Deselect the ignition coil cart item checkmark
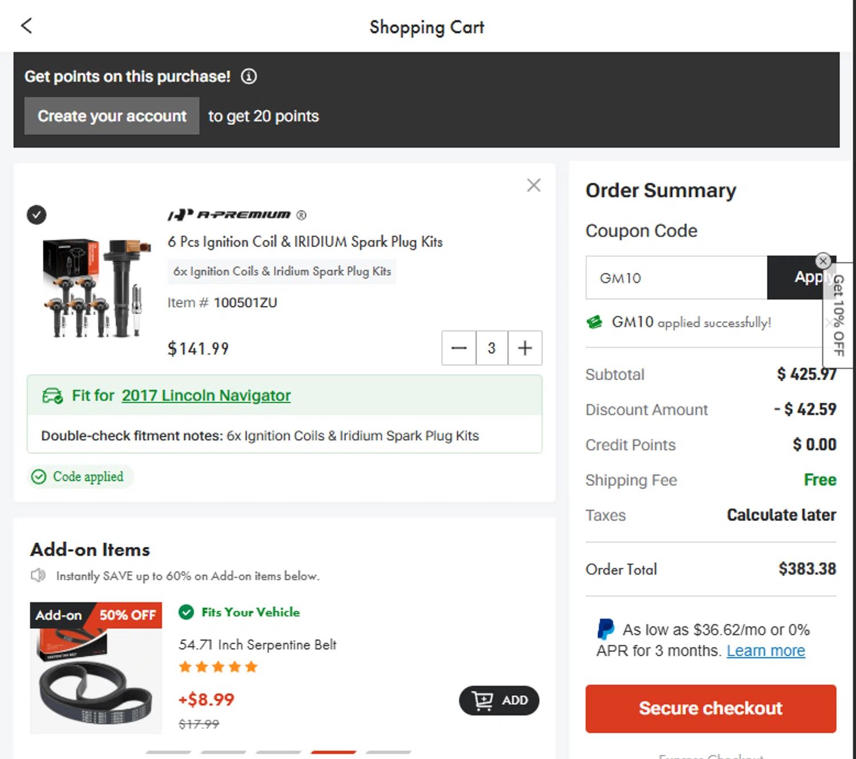 [x=37, y=215]
